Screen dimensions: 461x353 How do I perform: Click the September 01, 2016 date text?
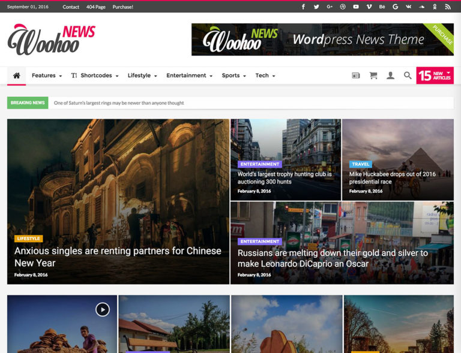[28, 7]
